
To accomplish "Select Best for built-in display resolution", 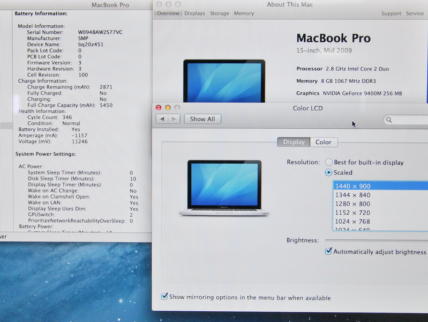I will [329, 162].
